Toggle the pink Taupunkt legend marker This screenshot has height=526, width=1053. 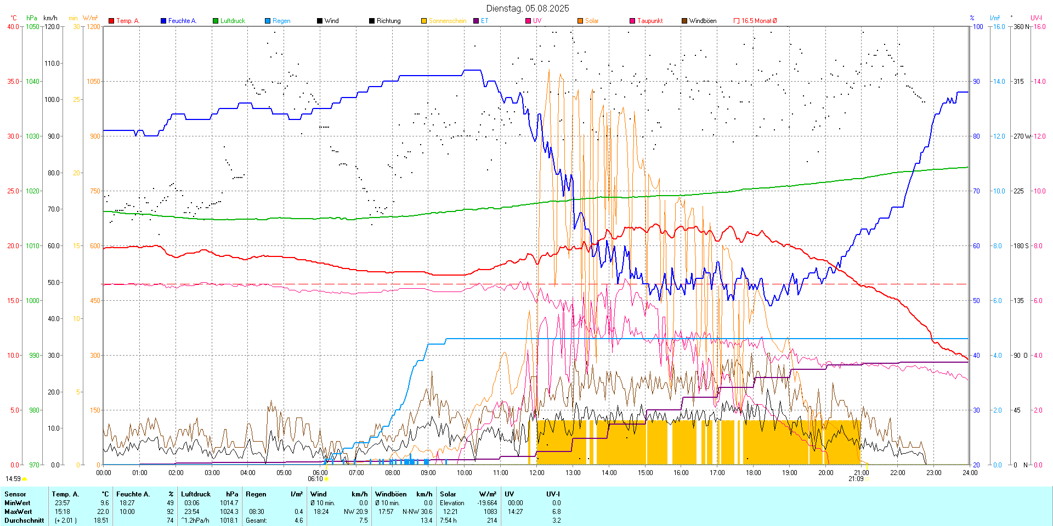click(632, 21)
